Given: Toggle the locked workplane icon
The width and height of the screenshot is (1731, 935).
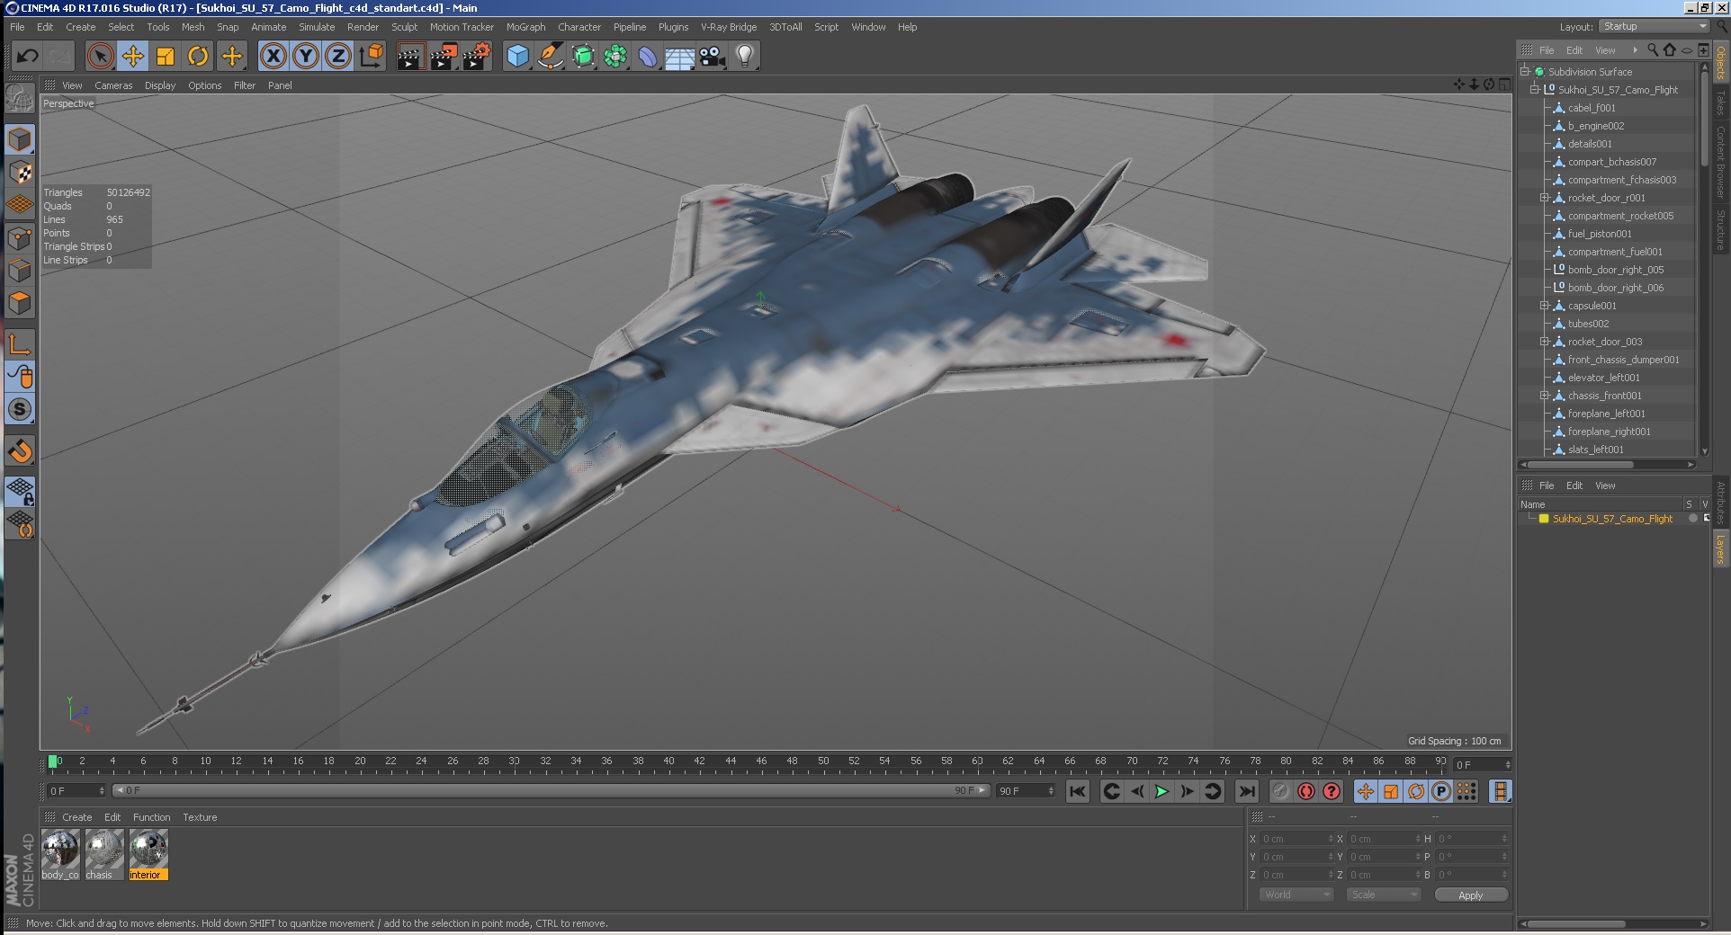Looking at the screenshot, I should (x=20, y=491).
